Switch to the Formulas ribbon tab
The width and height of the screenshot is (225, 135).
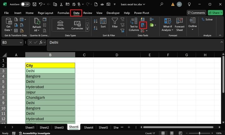(x=63, y=13)
